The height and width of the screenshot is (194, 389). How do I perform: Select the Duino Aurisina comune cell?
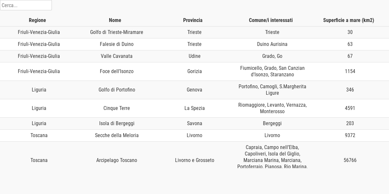[x=272, y=44]
